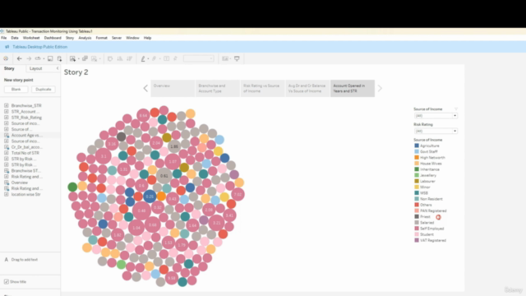This screenshot has width=526, height=296.
Task: Click the text icon next to Drag to add text
Action: [6, 260]
